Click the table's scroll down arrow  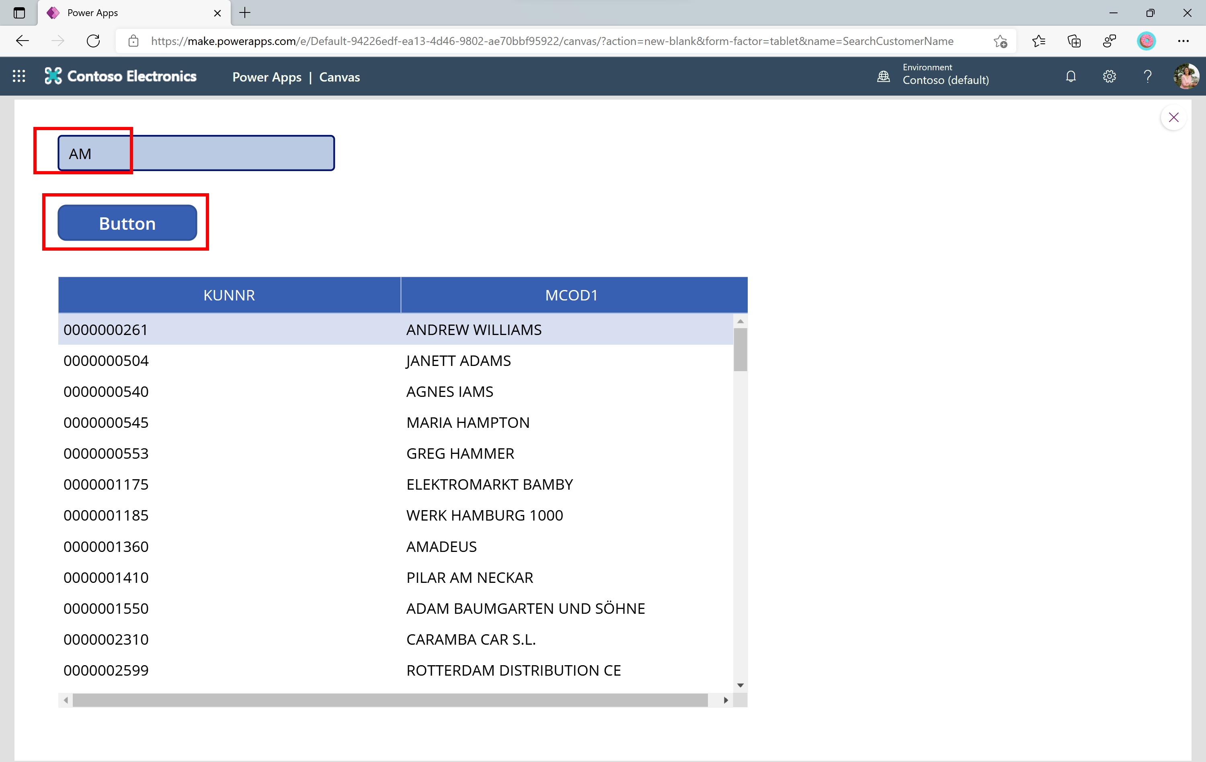(740, 685)
